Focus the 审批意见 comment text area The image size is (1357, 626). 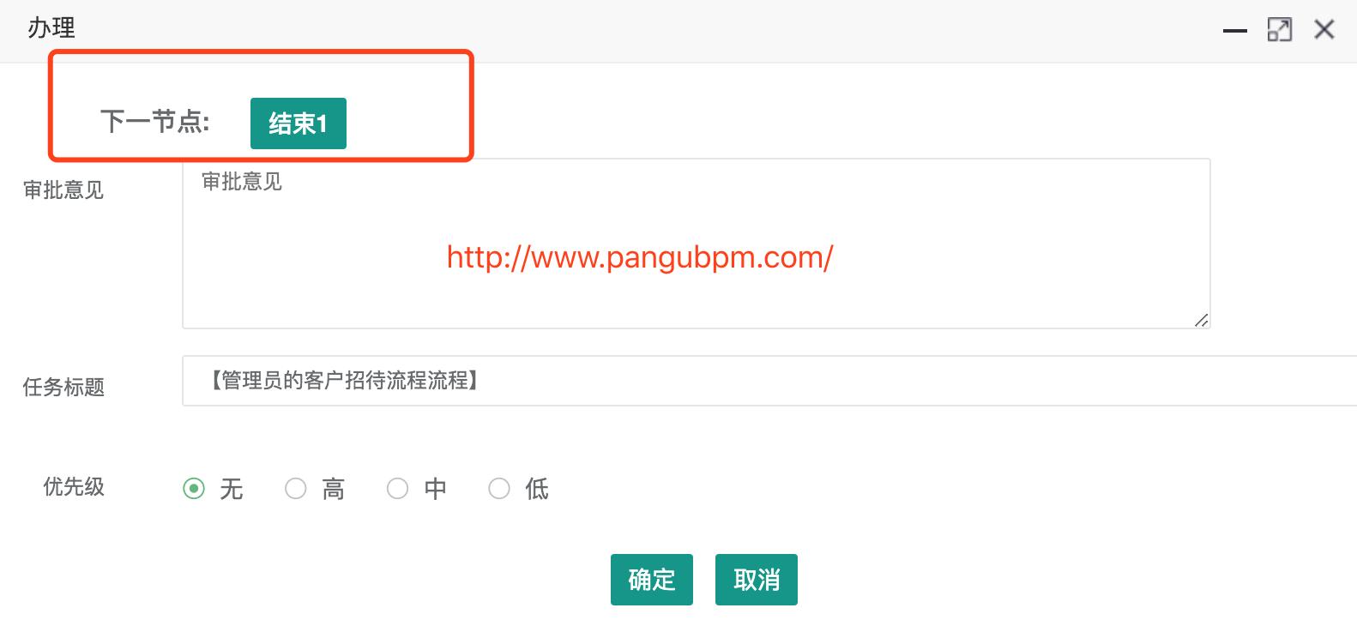[697, 244]
